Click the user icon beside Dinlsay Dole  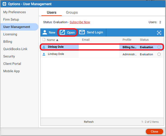[x=44, y=47]
